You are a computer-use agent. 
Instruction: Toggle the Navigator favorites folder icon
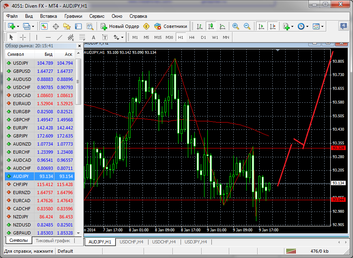tap(67, 26)
